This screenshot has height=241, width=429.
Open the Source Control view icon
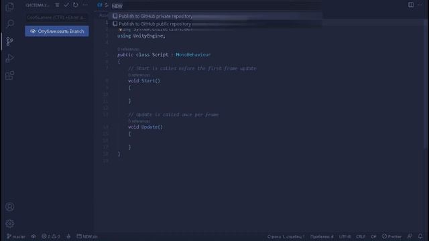[10, 41]
